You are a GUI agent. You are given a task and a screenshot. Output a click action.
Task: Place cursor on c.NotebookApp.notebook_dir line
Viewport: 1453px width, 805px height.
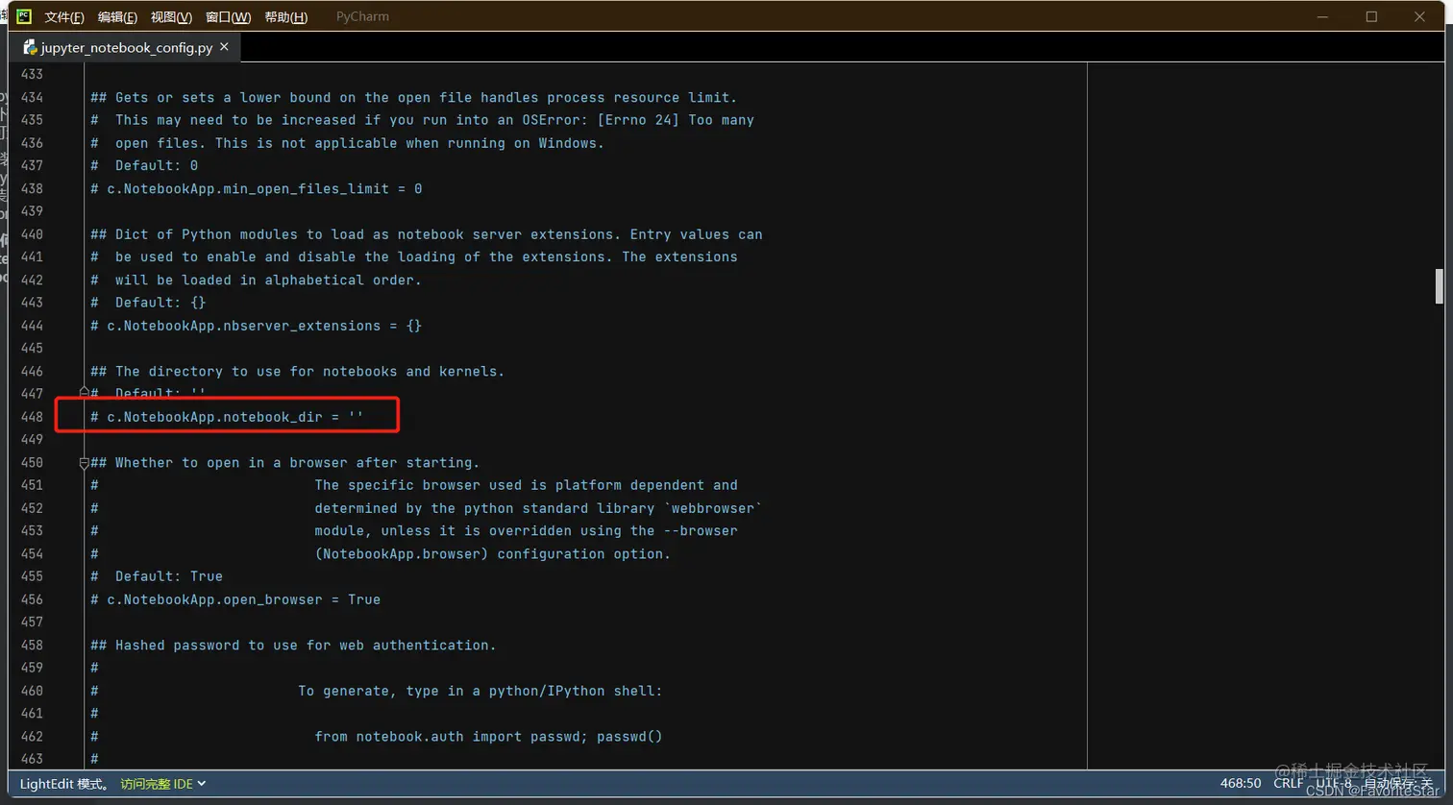227,417
